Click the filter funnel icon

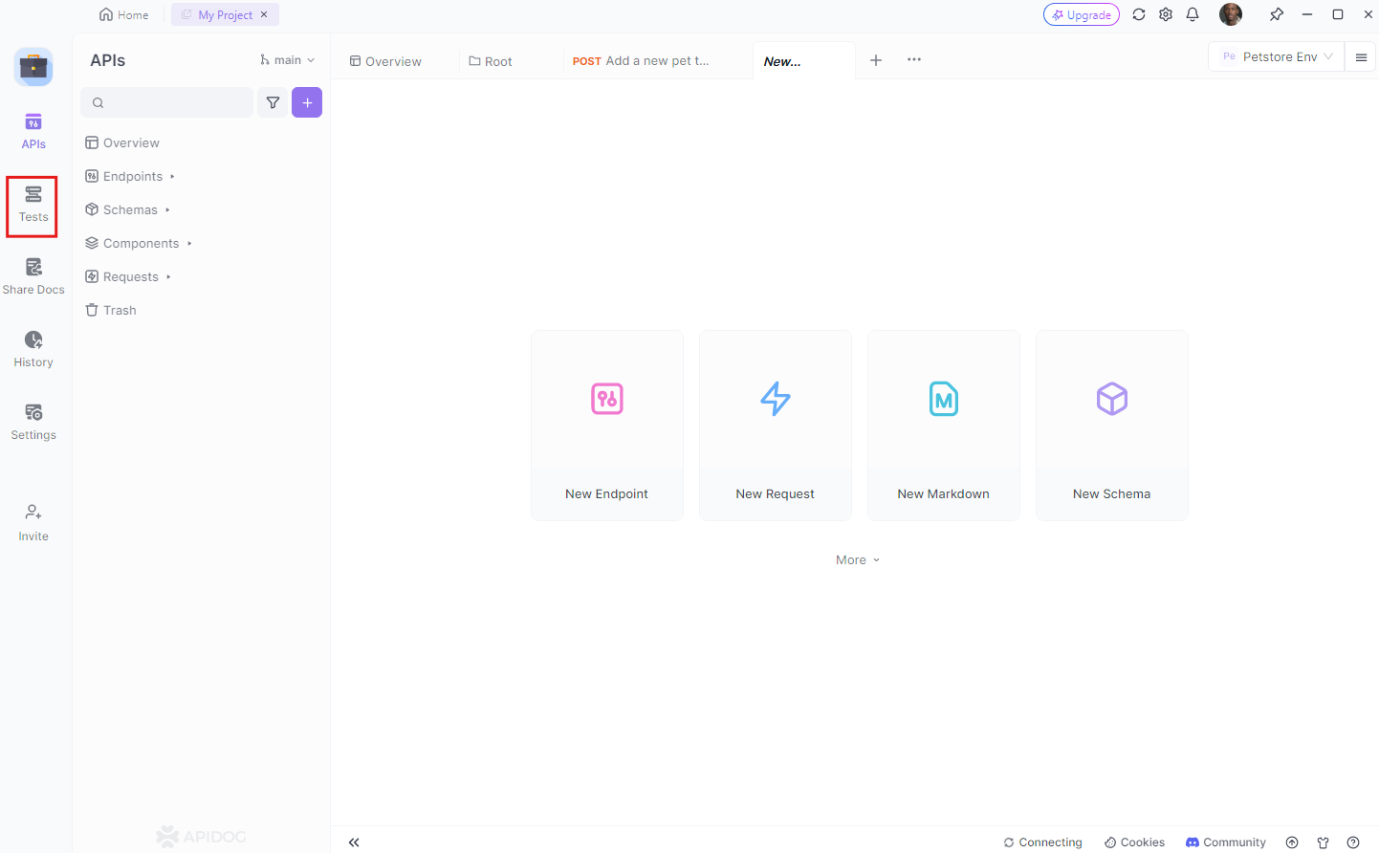pos(273,102)
